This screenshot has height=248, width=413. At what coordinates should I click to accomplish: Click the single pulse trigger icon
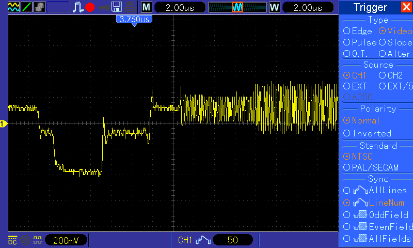[x=78, y=7]
